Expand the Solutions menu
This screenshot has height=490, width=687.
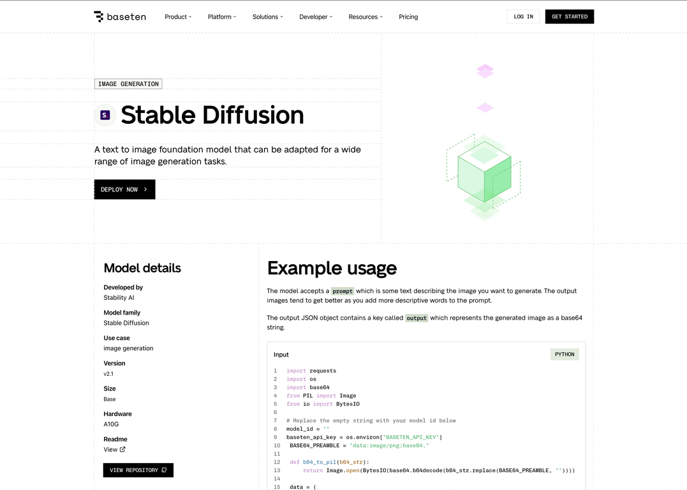tap(268, 17)
